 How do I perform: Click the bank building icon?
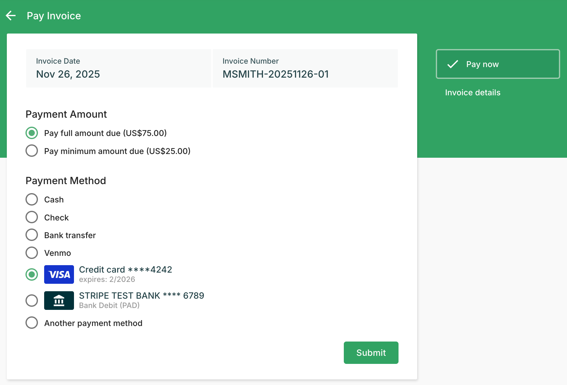59,301
